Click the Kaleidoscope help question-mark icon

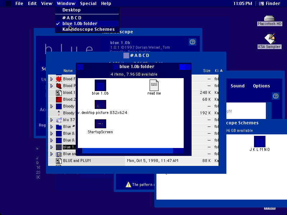[192, 42]
